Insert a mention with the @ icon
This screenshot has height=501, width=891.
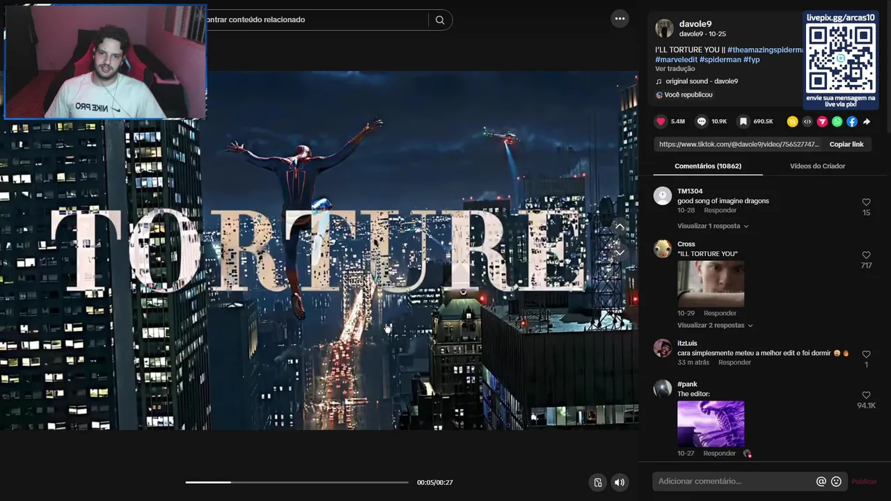(821, 482)
